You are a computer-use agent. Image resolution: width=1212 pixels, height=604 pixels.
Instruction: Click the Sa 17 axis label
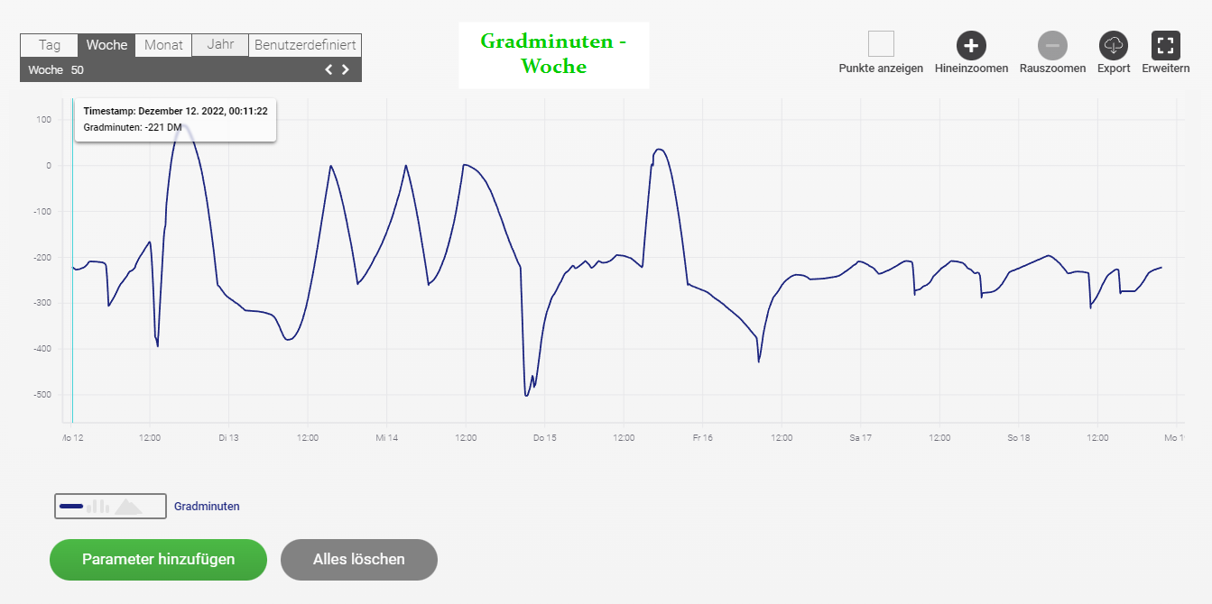[x=861, y=438]
